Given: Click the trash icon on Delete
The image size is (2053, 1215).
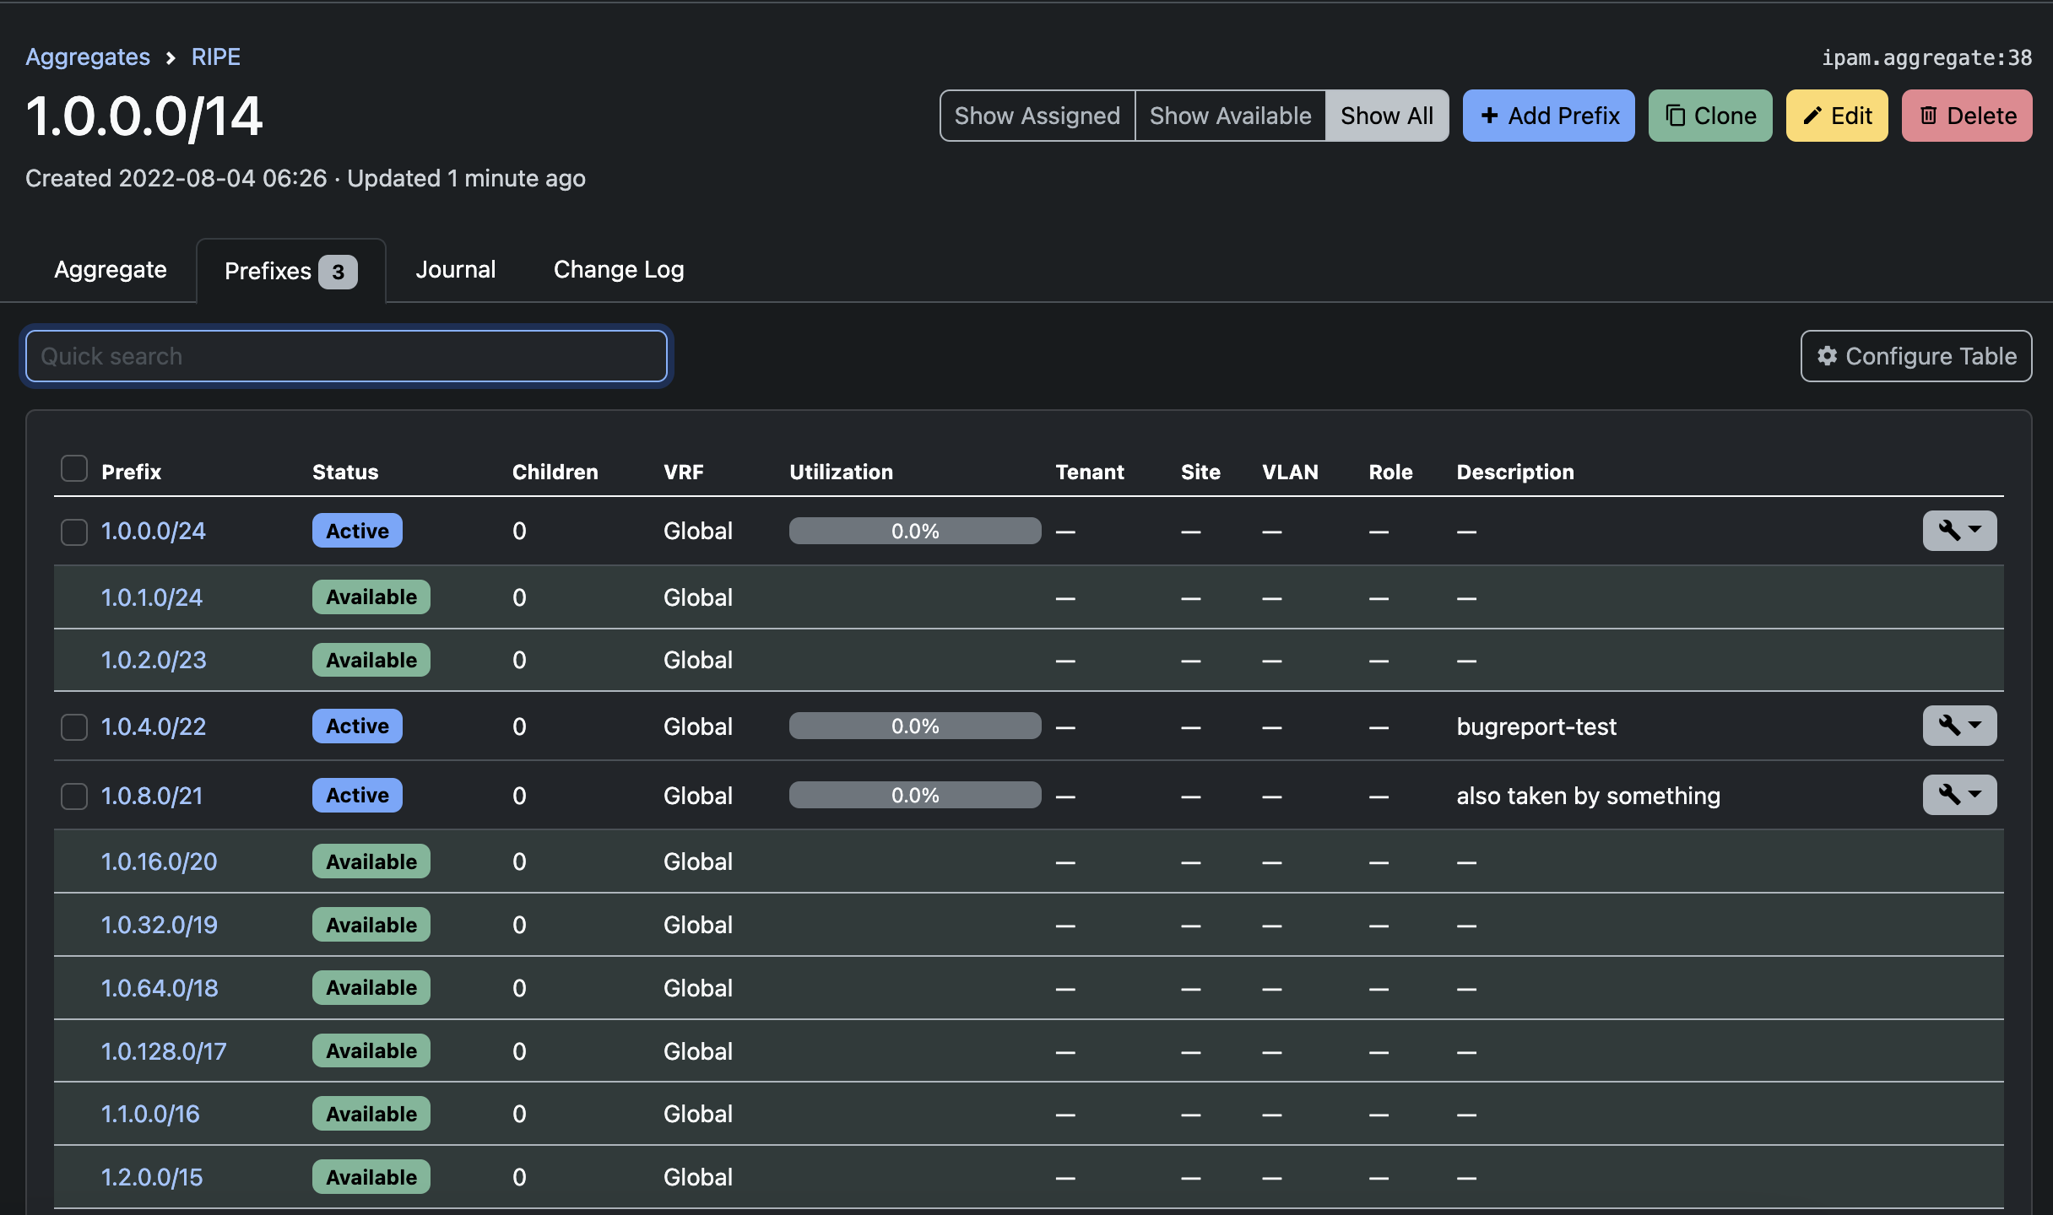Looking at the screenshot, I should click(1929, 116).
